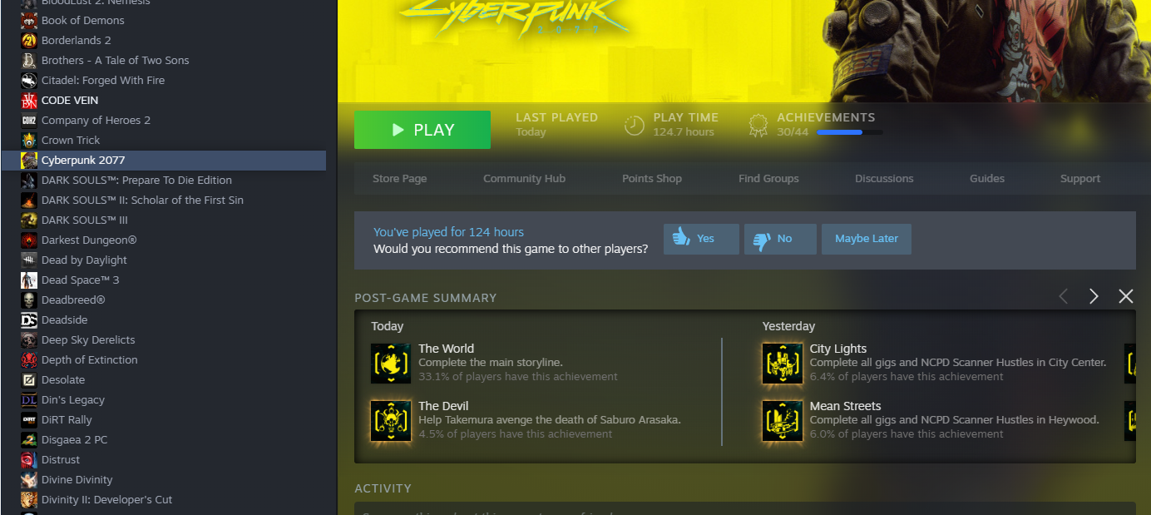Select Divine Divinity library entry name
Screen dimensions: 1151x515
point(77,479)
